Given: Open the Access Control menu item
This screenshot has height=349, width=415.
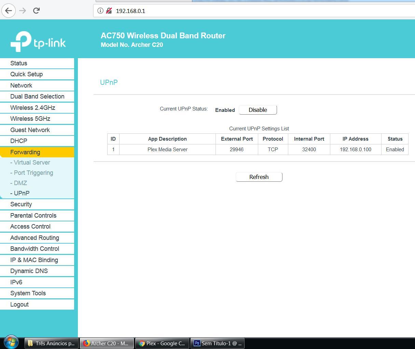Looking at the screenshot, I should (37, 227).
